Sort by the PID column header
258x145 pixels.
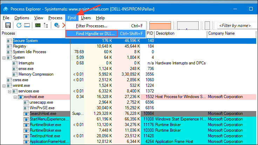[150, 33]
